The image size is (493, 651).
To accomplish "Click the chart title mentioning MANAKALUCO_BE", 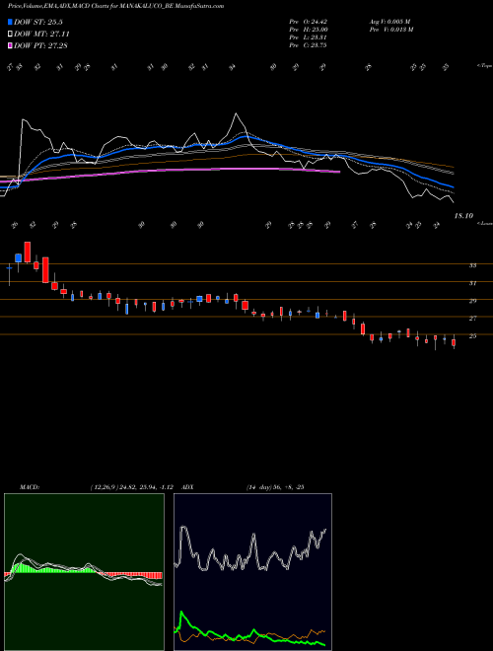I will coord(115,6).
